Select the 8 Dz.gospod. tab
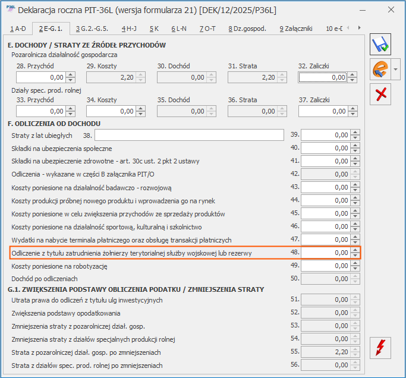This screenshot has width=406, height=378. coord(247,29)
